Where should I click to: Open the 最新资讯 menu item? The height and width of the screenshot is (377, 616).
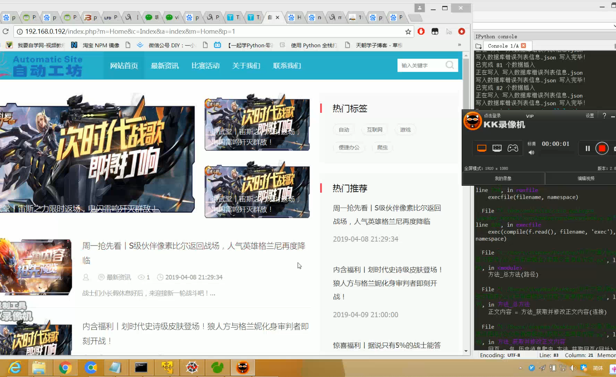tap(165, 66)
